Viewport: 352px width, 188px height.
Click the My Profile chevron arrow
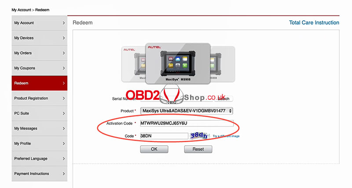click(x=63, y=143)
